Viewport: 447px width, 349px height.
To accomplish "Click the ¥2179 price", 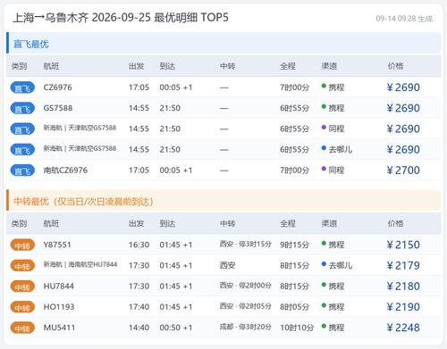I will pyautogui.click(x=403, y=265).
